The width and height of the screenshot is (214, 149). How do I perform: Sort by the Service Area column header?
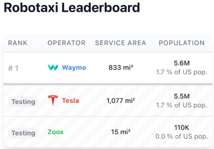(121, 43)
